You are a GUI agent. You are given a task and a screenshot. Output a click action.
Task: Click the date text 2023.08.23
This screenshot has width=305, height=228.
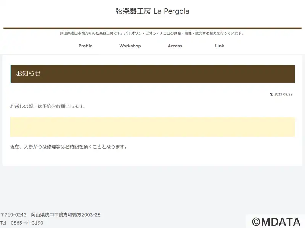pyautogui.click(x=283, y=94)
